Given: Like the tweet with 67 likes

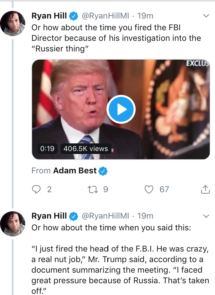Looking at the screenshot, I should [x=149, y=190].
